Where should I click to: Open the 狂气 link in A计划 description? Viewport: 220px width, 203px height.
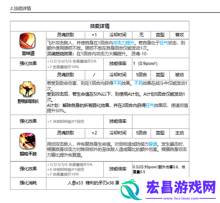click(150, 105)
